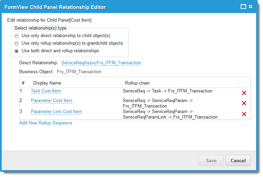263x177 pixels.
Task: Choose 'Use only rollup relationship(s)' radio button
Action: click(x=17, y=44)
